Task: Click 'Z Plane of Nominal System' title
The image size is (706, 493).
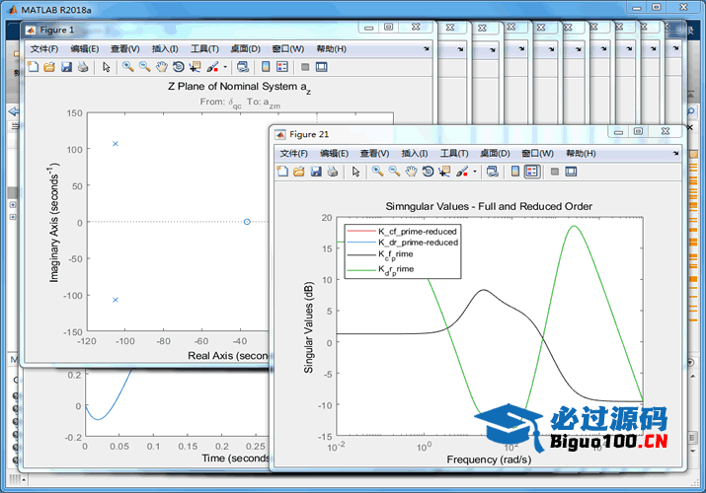Action: (x=239, y=87)
